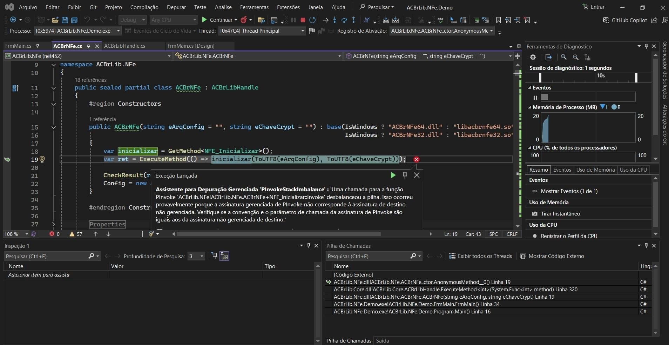The height and width of the screenshot is (345, 669).
Task: Click Step Into arrow icon
Action: click(334, 20)
